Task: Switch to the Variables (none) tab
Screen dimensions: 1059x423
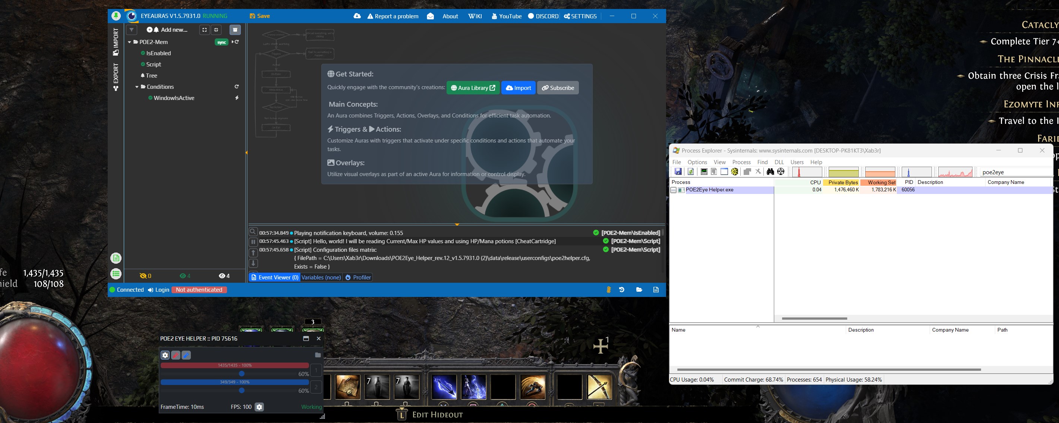Action: tap(321, 277)
